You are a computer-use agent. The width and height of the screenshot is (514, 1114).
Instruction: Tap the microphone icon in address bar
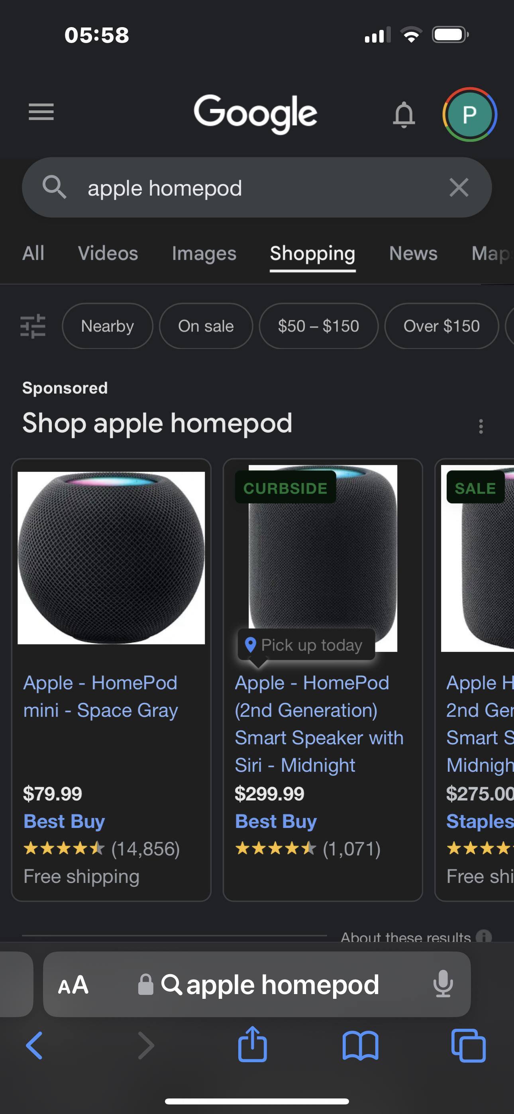(x=443, y=983)
